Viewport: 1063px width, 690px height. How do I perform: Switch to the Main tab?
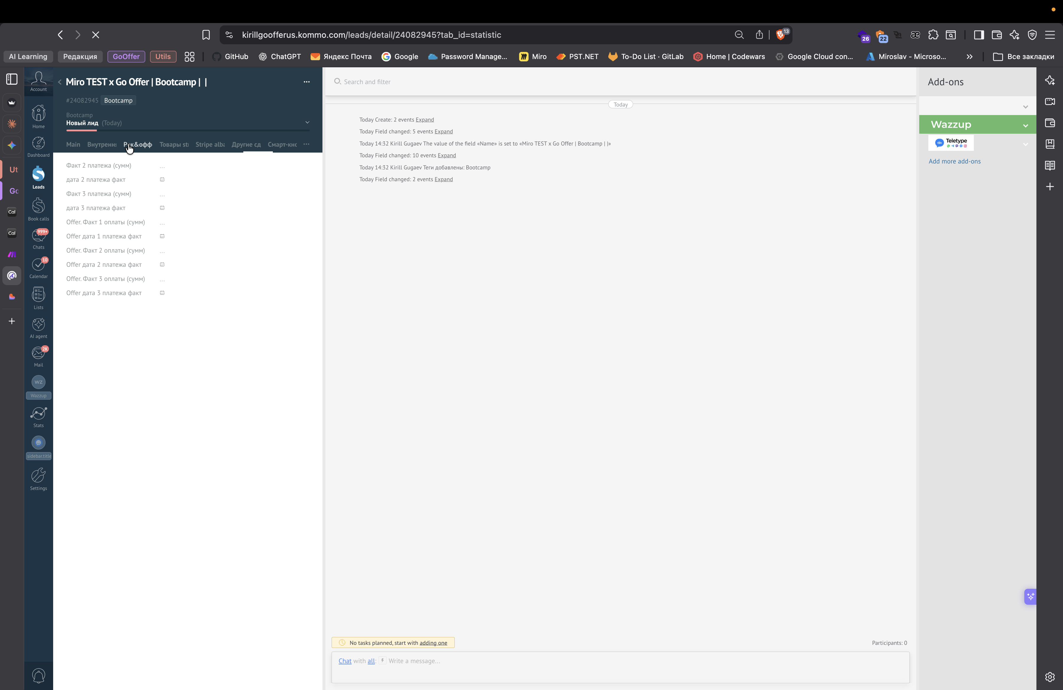73,145
